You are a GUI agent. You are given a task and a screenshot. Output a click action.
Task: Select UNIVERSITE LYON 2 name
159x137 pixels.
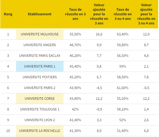click(x=40, y=120)
